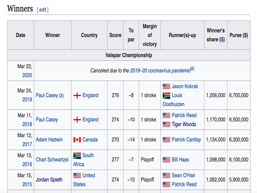Click the dollar sign link in Winner's share header
This screenshot has height=193, width=257.
coord(222,39)
